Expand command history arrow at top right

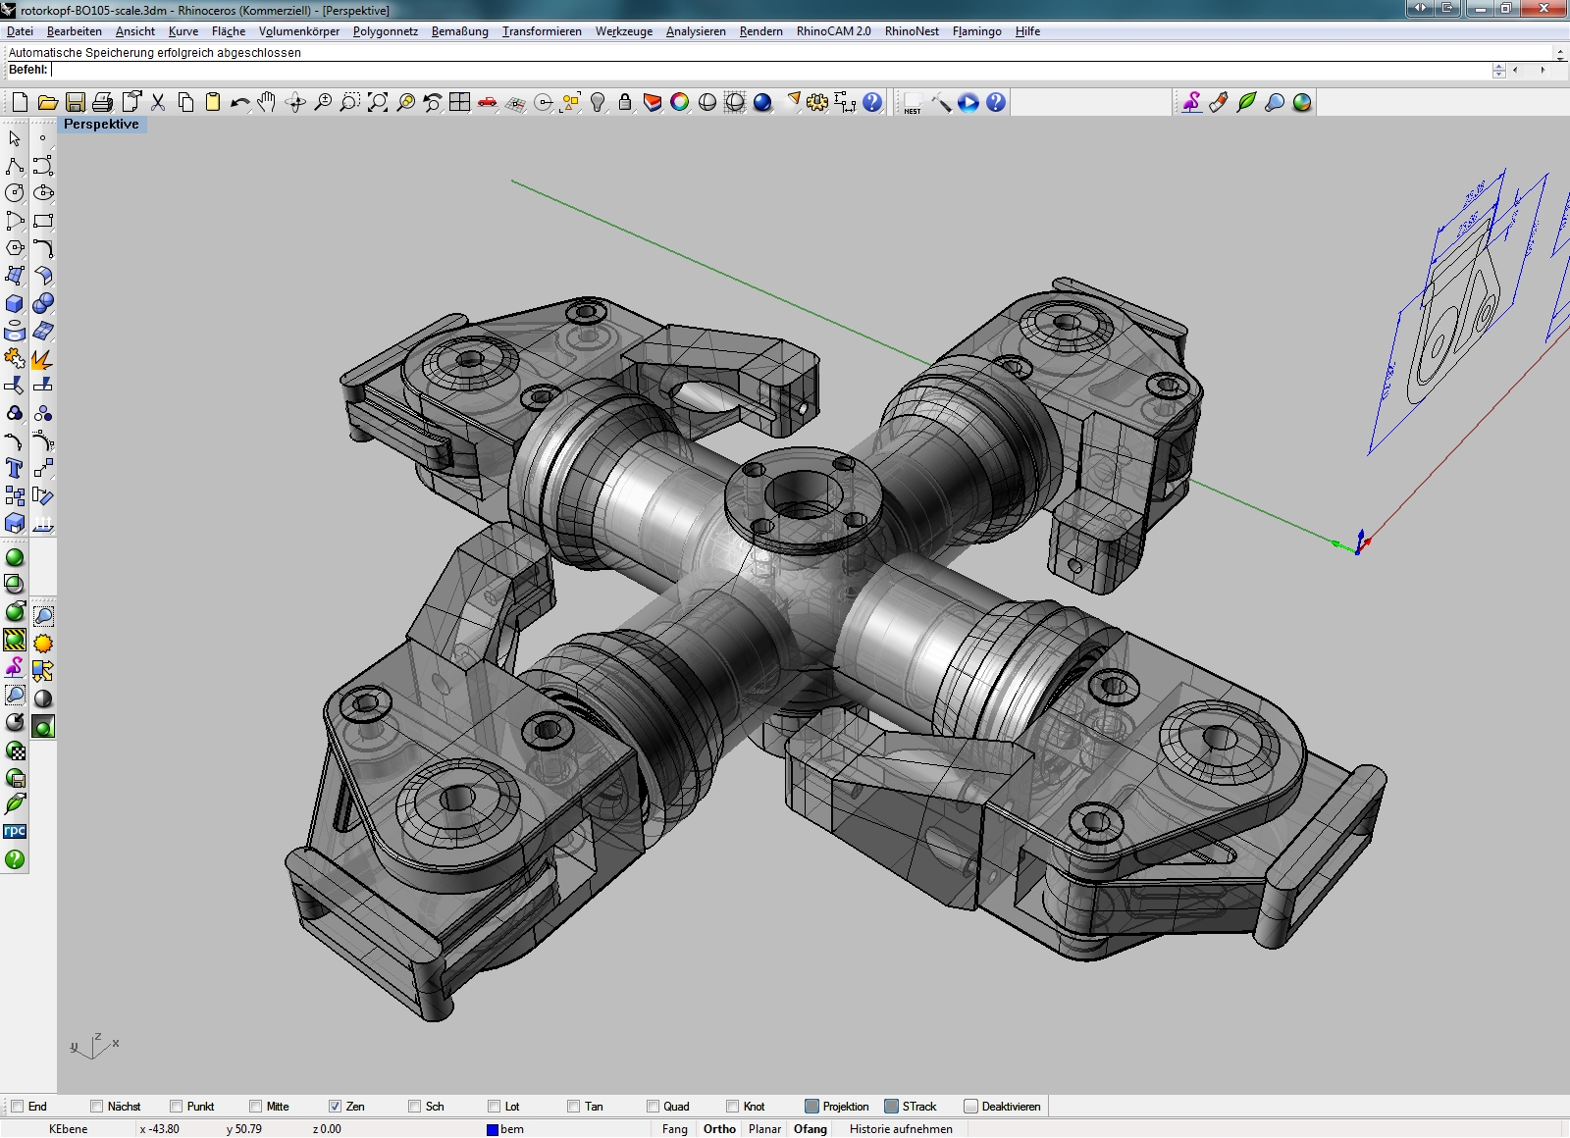click(1559, 52)
